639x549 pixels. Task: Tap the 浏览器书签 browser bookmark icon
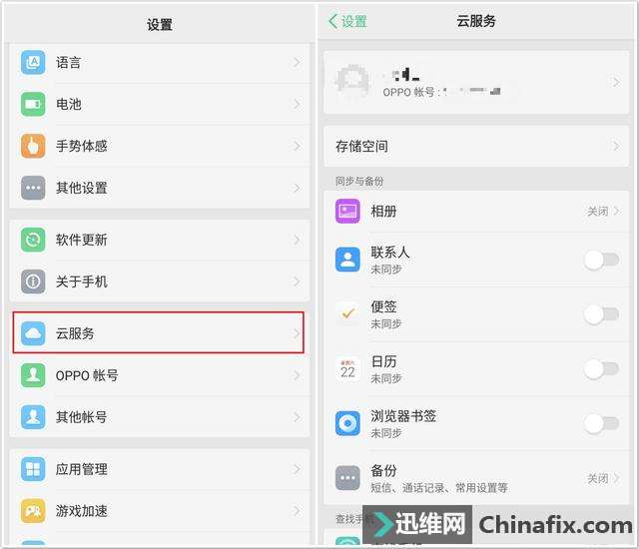(347, 423)
